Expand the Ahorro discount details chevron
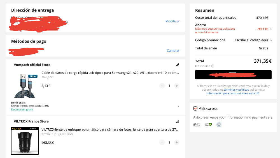Image resolution: width=280 pixels, height=158 pixels. [271, 29]
